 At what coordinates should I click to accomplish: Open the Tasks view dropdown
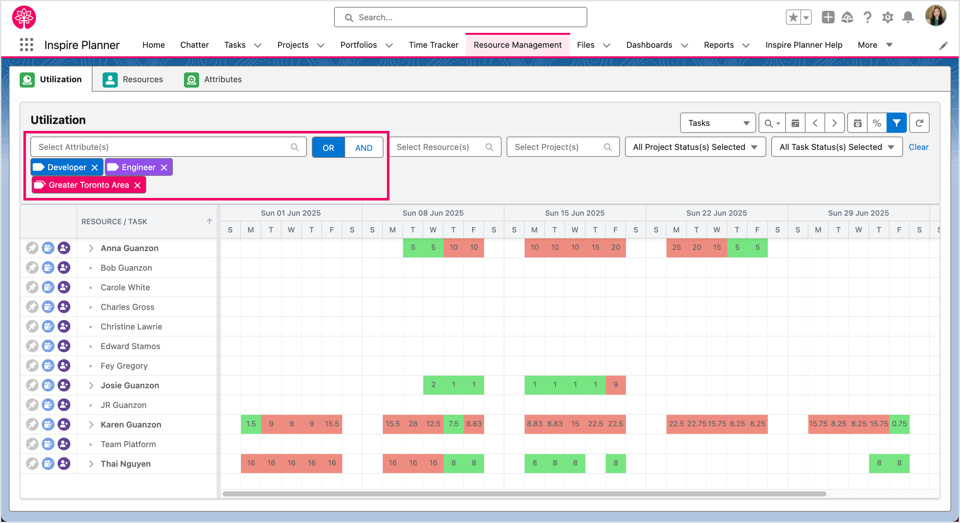[x=718, y=123]
